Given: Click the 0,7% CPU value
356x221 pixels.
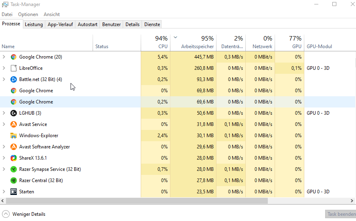Looking at the screenshot, I should [162, 169].
